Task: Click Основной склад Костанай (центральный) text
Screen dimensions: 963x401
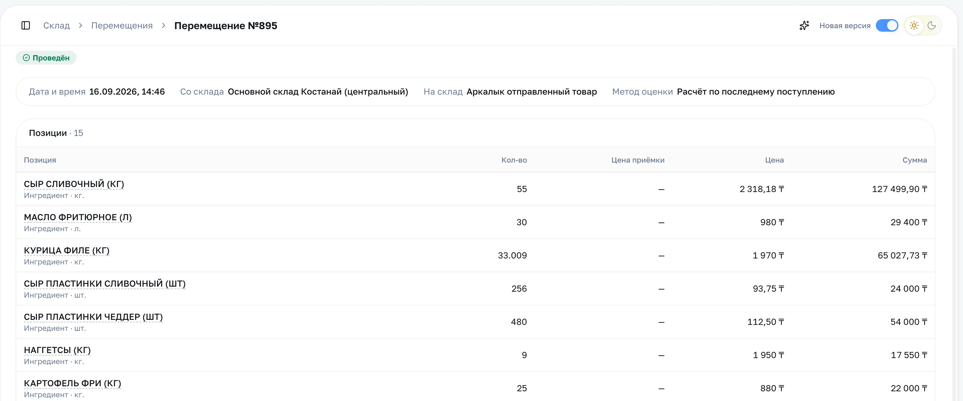Action: pyautogui.click(x=318, y=91)
